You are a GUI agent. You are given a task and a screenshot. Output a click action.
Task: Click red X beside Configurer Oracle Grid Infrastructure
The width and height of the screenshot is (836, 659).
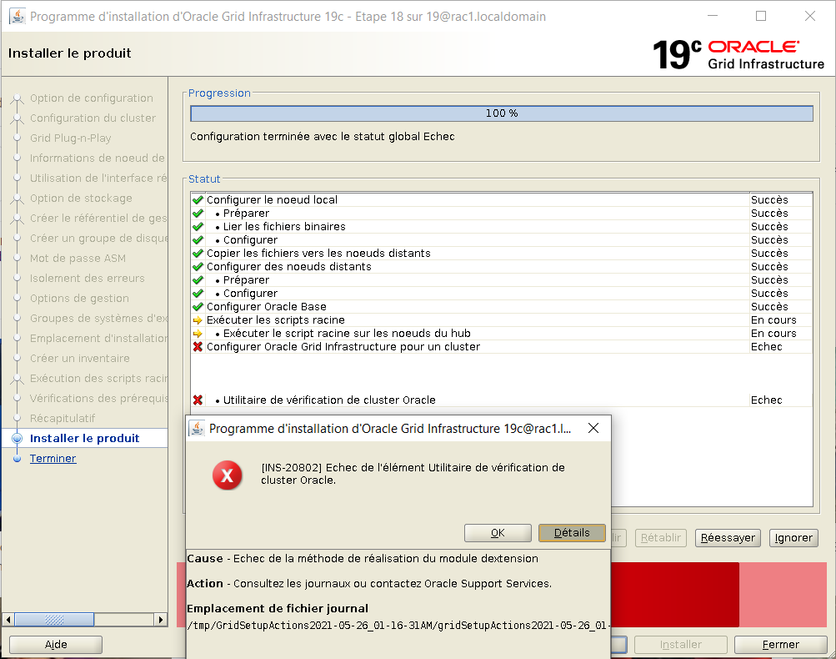(198, 347)
